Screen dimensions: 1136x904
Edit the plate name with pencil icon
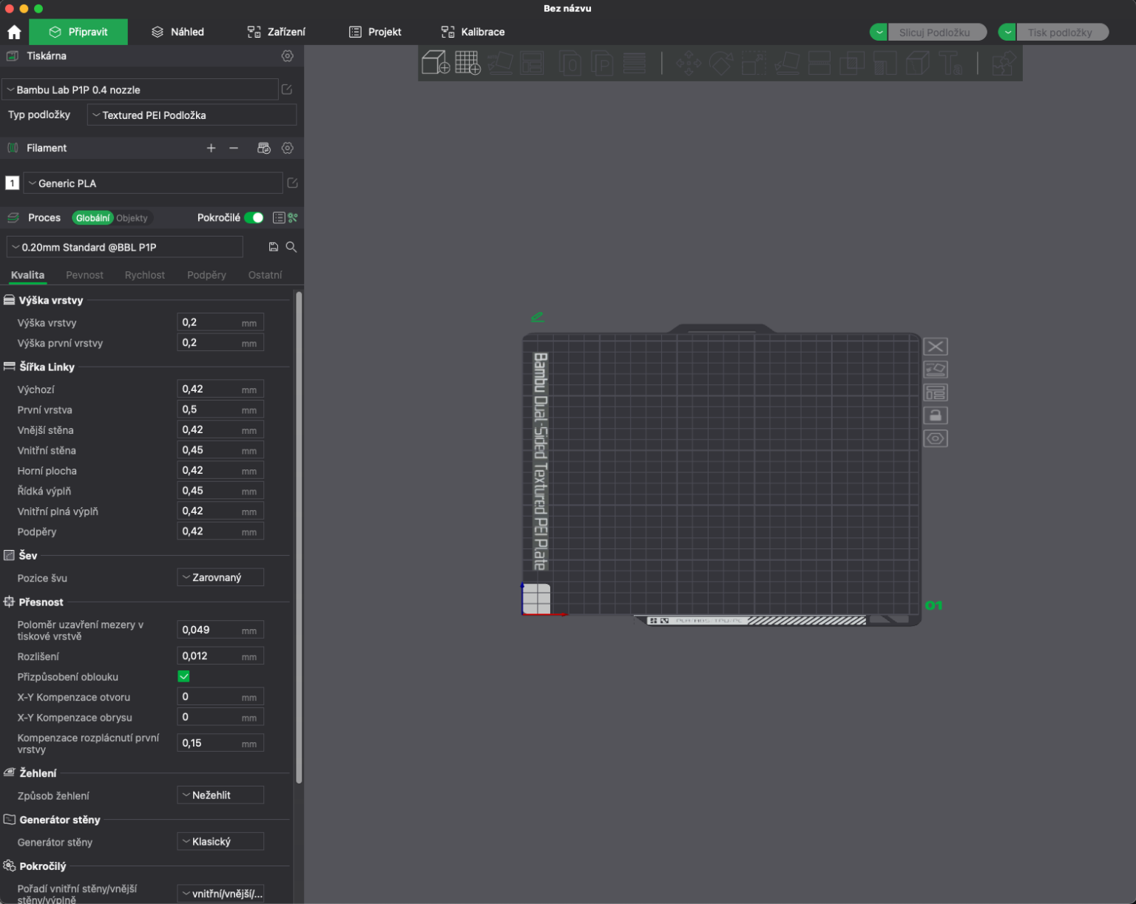[538, 317]
